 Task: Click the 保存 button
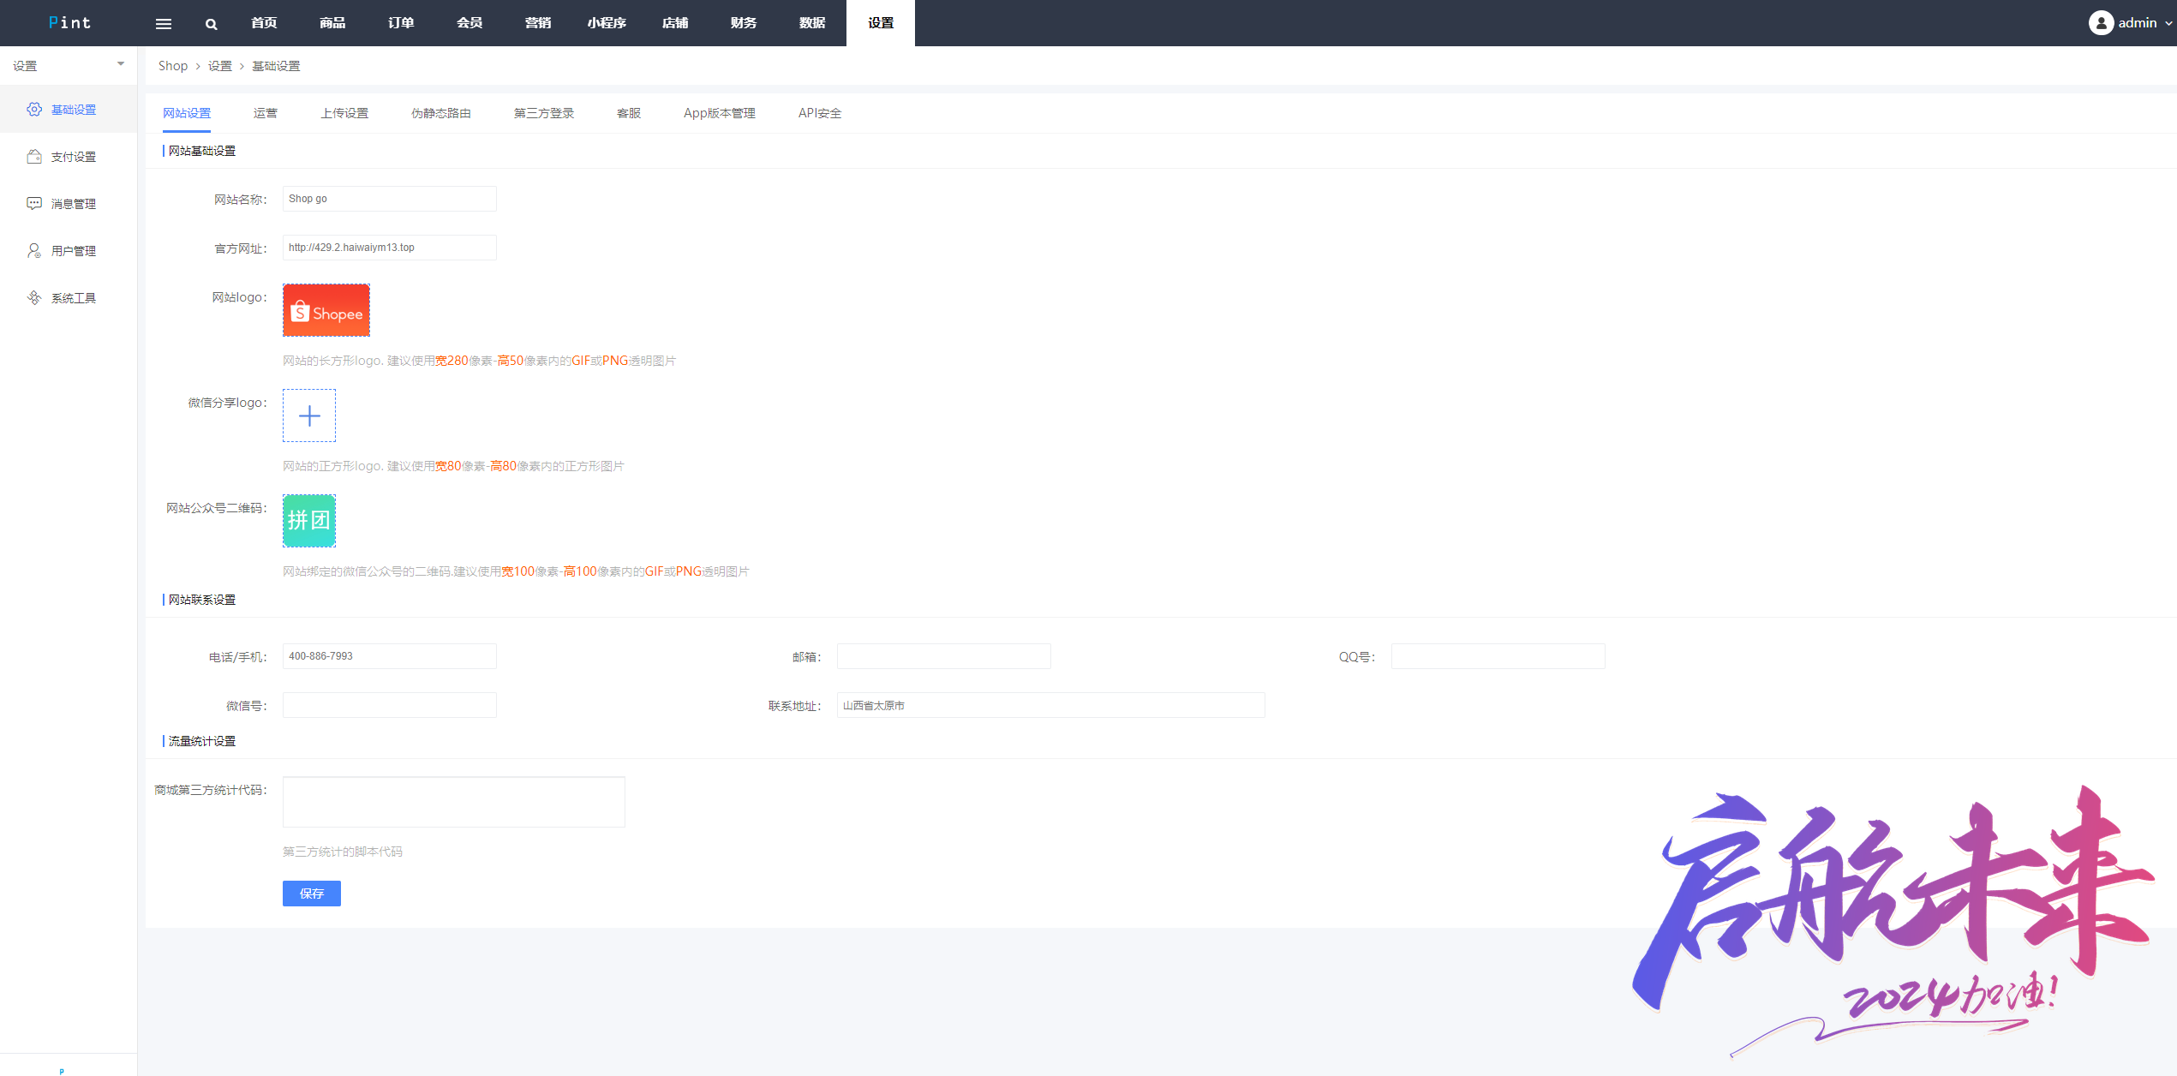[312, 894]
